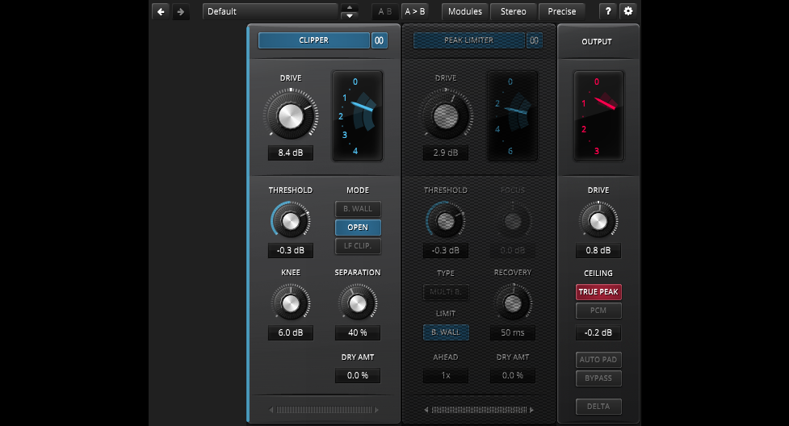Click the Clipper gain reduction meter

pos(356,115)
